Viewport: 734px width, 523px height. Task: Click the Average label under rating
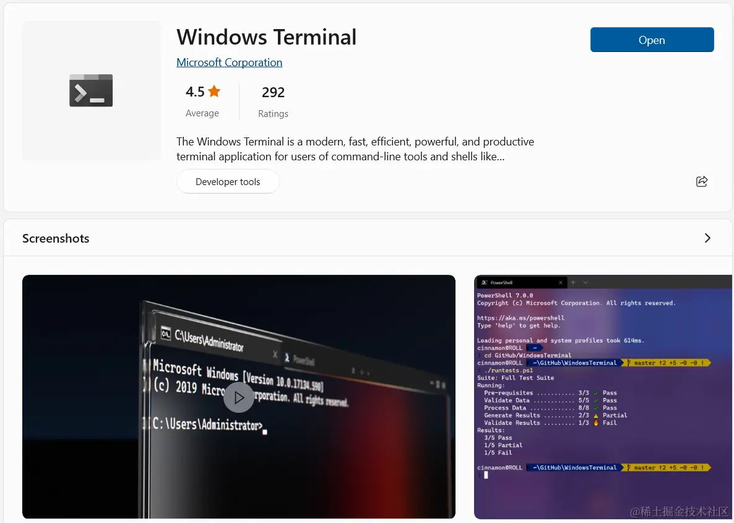(x=202, y=113)
